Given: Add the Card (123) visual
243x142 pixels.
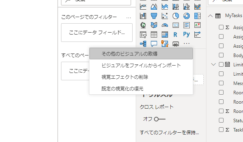Looking at the screenshot, I should (176, 25).
